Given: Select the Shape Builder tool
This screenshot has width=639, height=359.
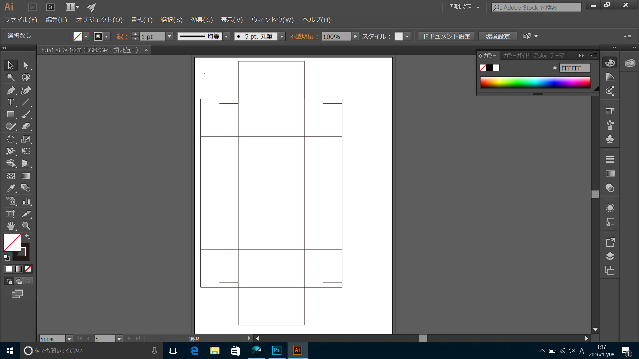Looking at the screenshot, I should tap(11, 163).
